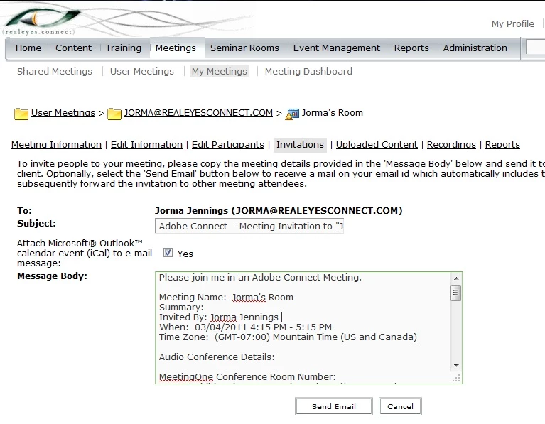Open the meeting Reports link
The height and width of the screenshot is (424, 545).
pyautogui.click(x=502, y=145)
